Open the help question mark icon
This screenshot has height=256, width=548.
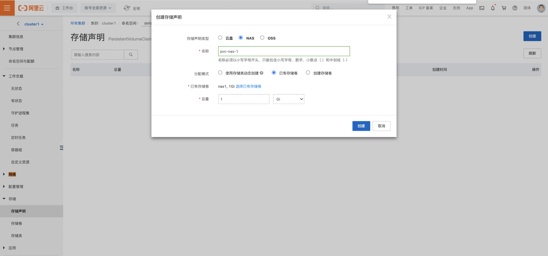[515, 8]
